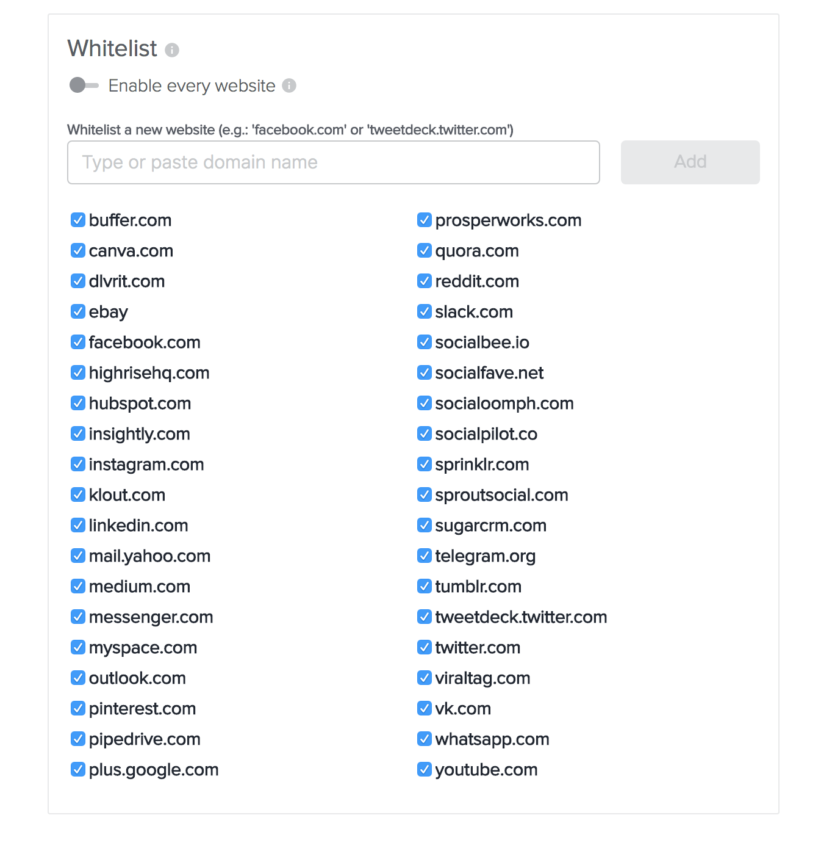Viewport: 821px width, 851px height.
Task: Deselect whatsapp.com checkbox
Action: coord(425,739)
